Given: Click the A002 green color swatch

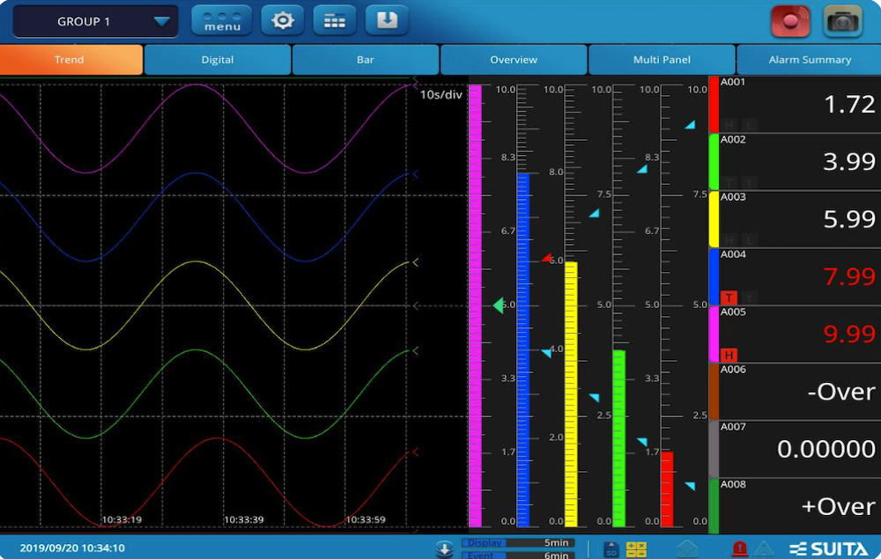Looking at the screenshot, I should coord(714,162).
